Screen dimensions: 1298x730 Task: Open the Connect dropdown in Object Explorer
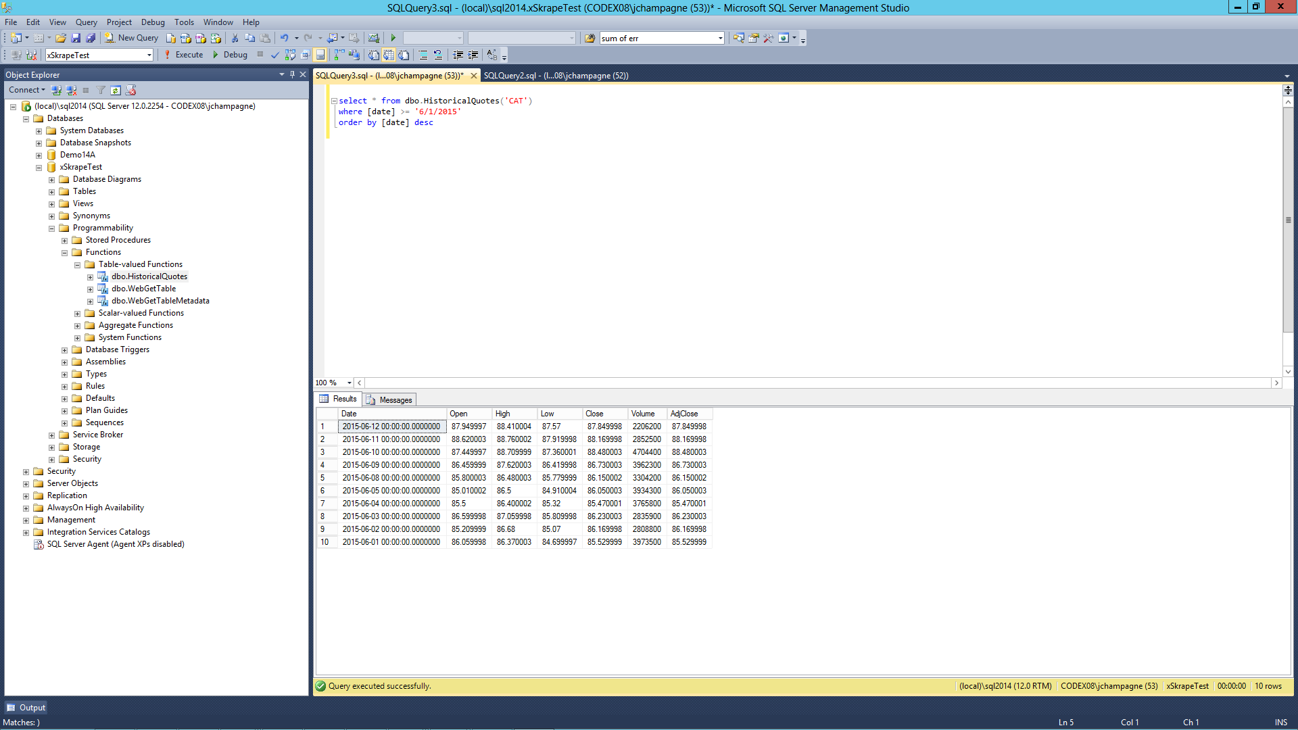(x=27, y=90)
